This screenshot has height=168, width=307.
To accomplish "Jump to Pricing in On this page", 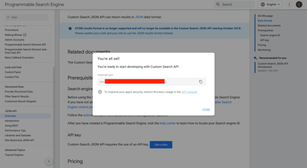I will point(262,45).
